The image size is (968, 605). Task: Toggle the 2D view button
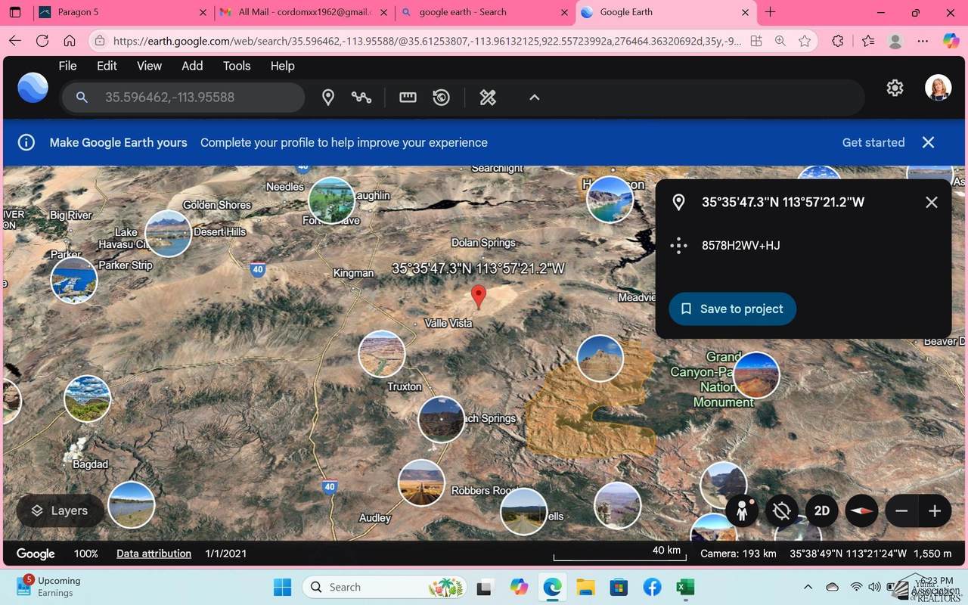[x=822, y=511]
